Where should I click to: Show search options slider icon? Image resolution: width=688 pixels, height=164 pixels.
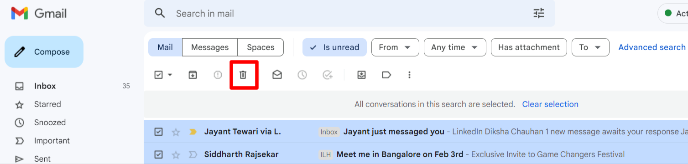(539, 14)
